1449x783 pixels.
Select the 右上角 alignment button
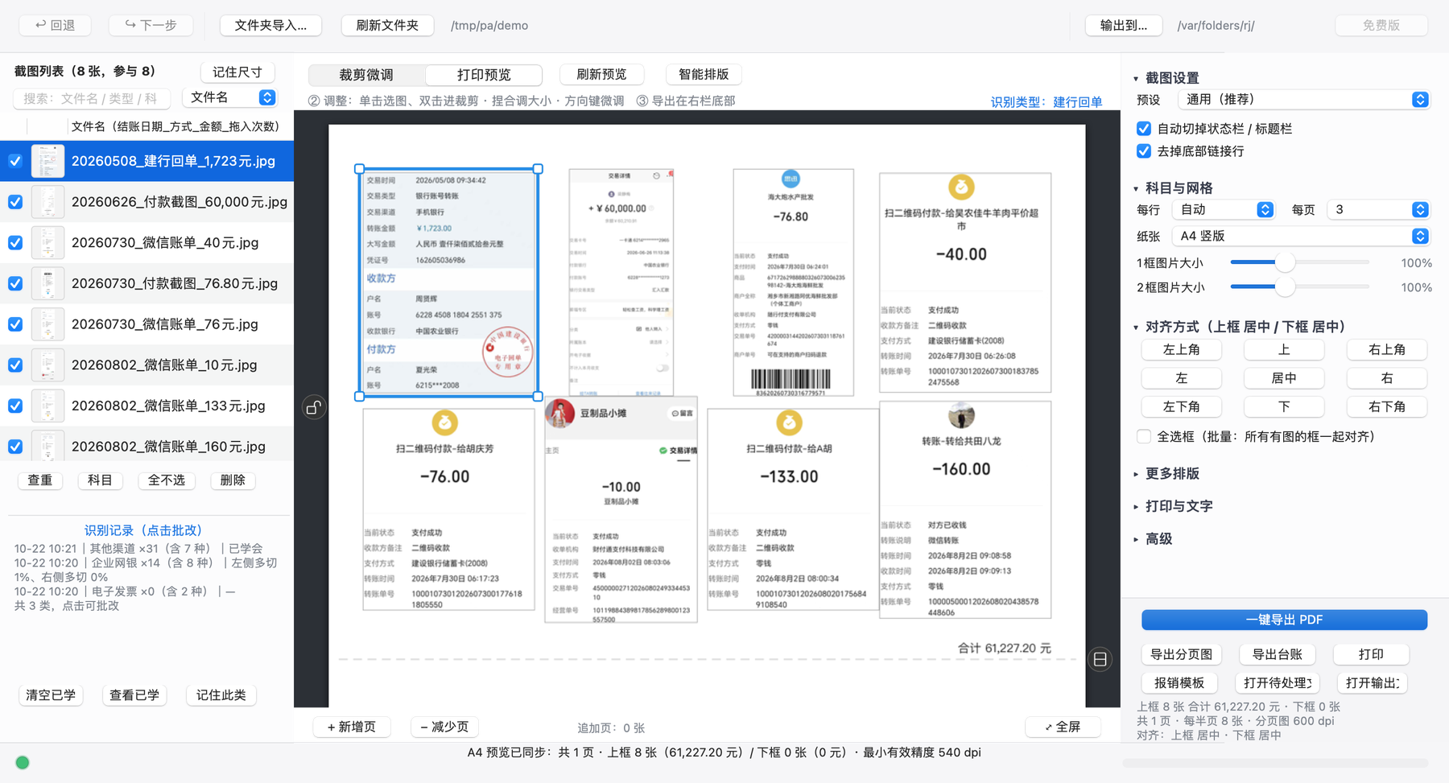(x=1387, y=349)
